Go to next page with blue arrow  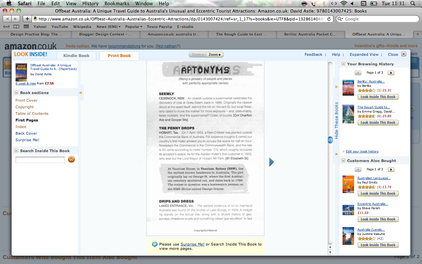pyautogui.click(x=272, y=162)
